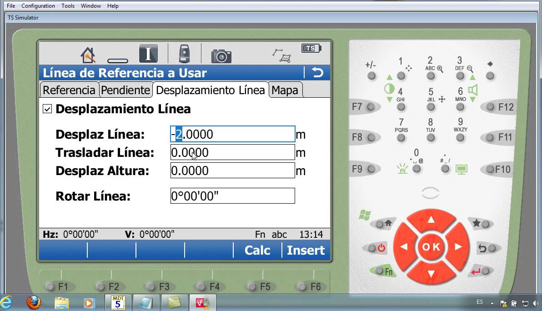Open the camera icon in the top bar

(221, 55)
